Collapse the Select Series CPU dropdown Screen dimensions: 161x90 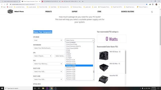pyautogui.click(x=80, y=40)
